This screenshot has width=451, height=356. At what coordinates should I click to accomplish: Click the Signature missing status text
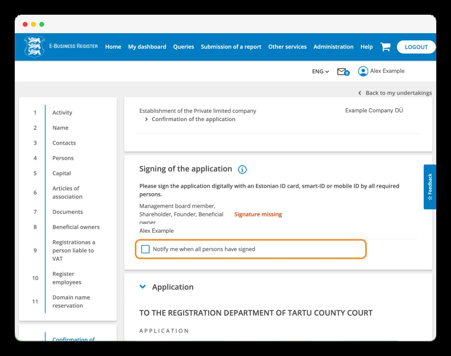[258, 215]
